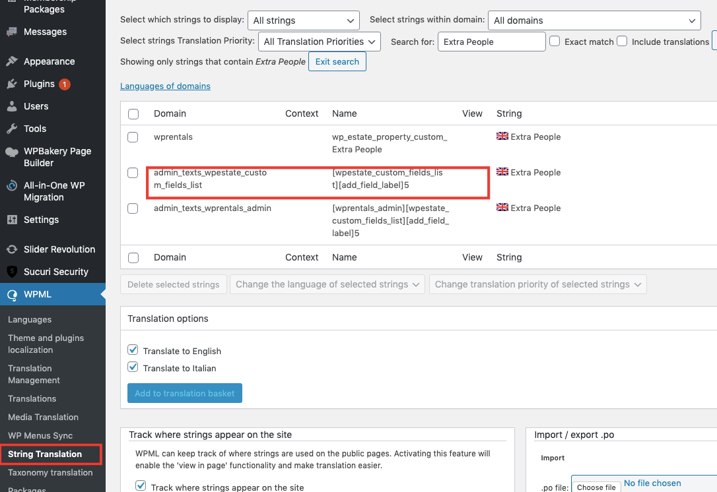Click inside the 'Search for' input field

point(491,41)
